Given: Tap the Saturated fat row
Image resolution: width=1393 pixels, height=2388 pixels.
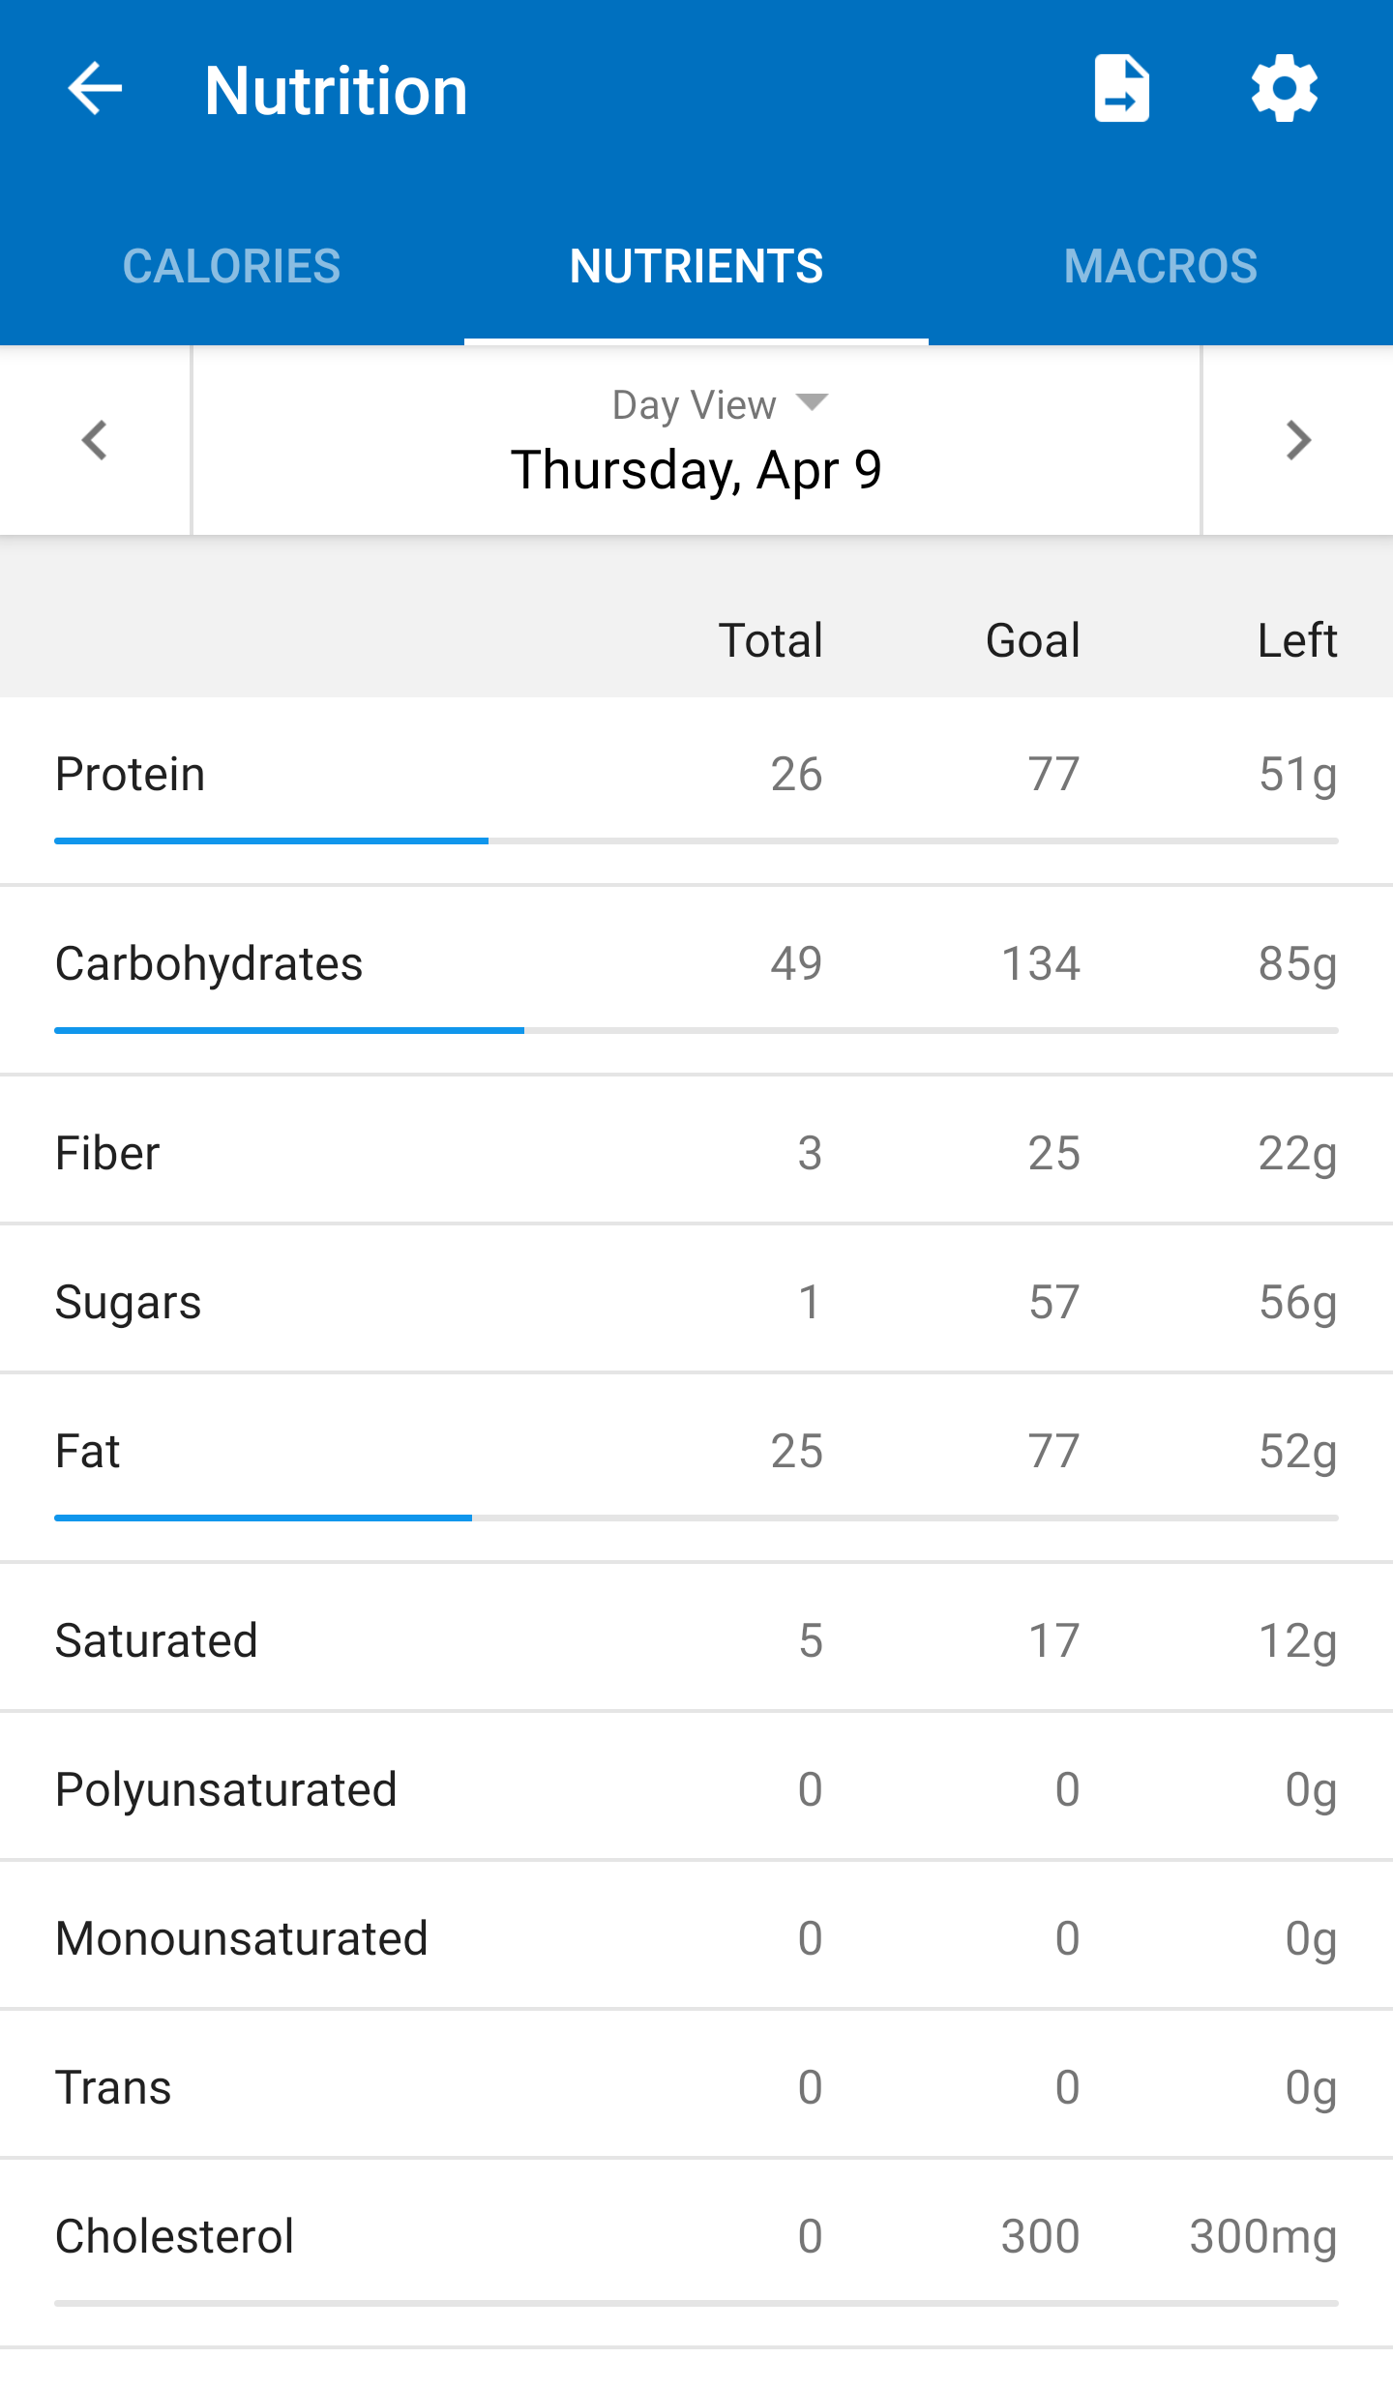Looking at the screenshot, I should click(696, 1640).
